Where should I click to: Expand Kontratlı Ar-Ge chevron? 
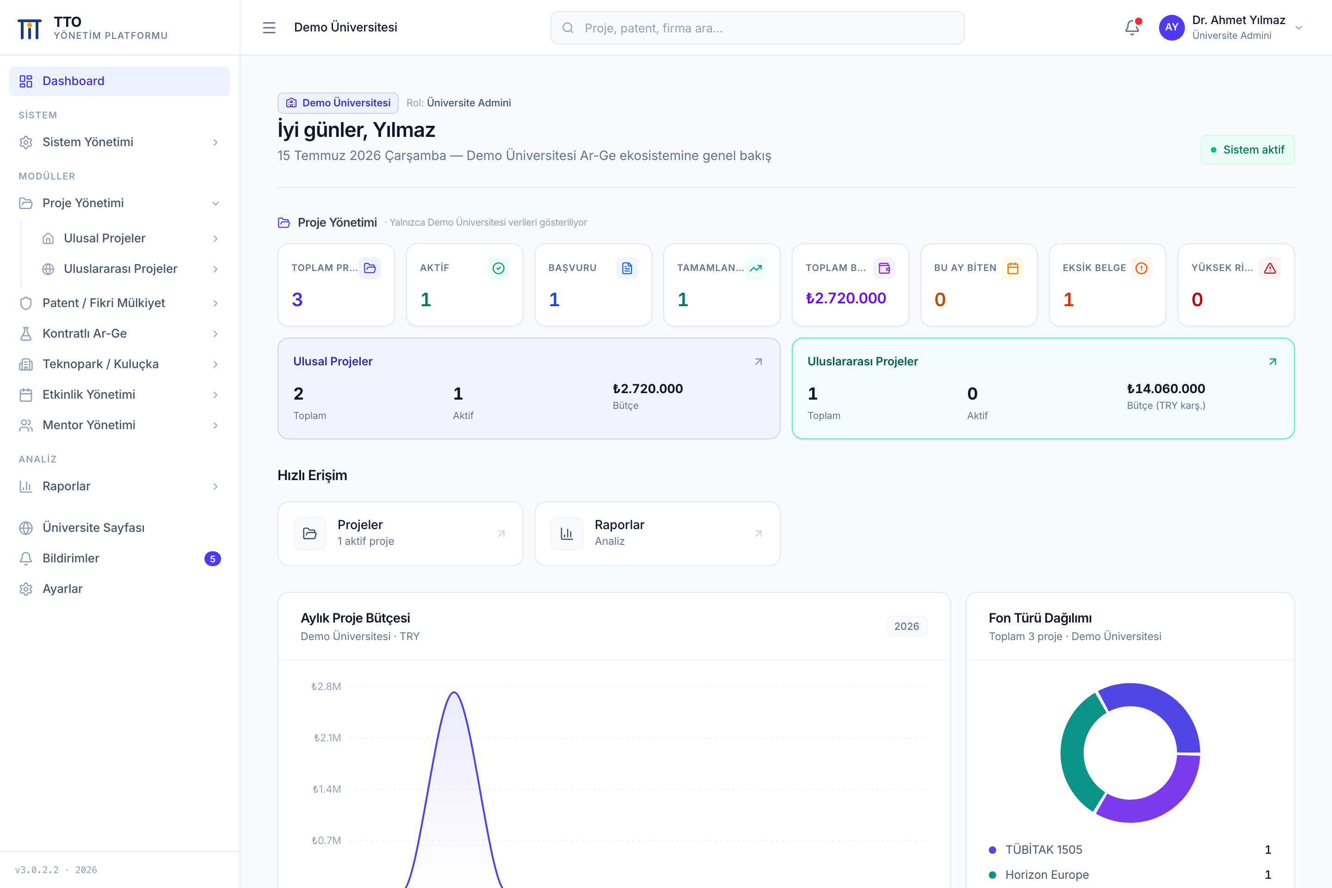215,333
